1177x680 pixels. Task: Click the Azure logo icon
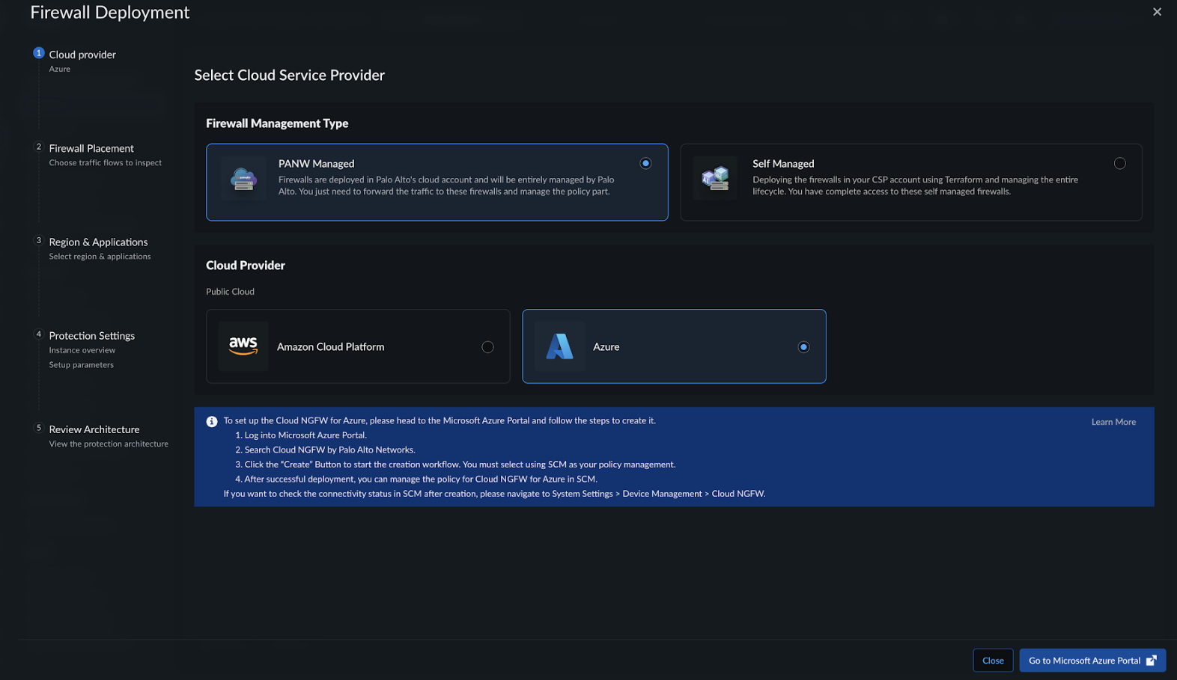[559, 346]
